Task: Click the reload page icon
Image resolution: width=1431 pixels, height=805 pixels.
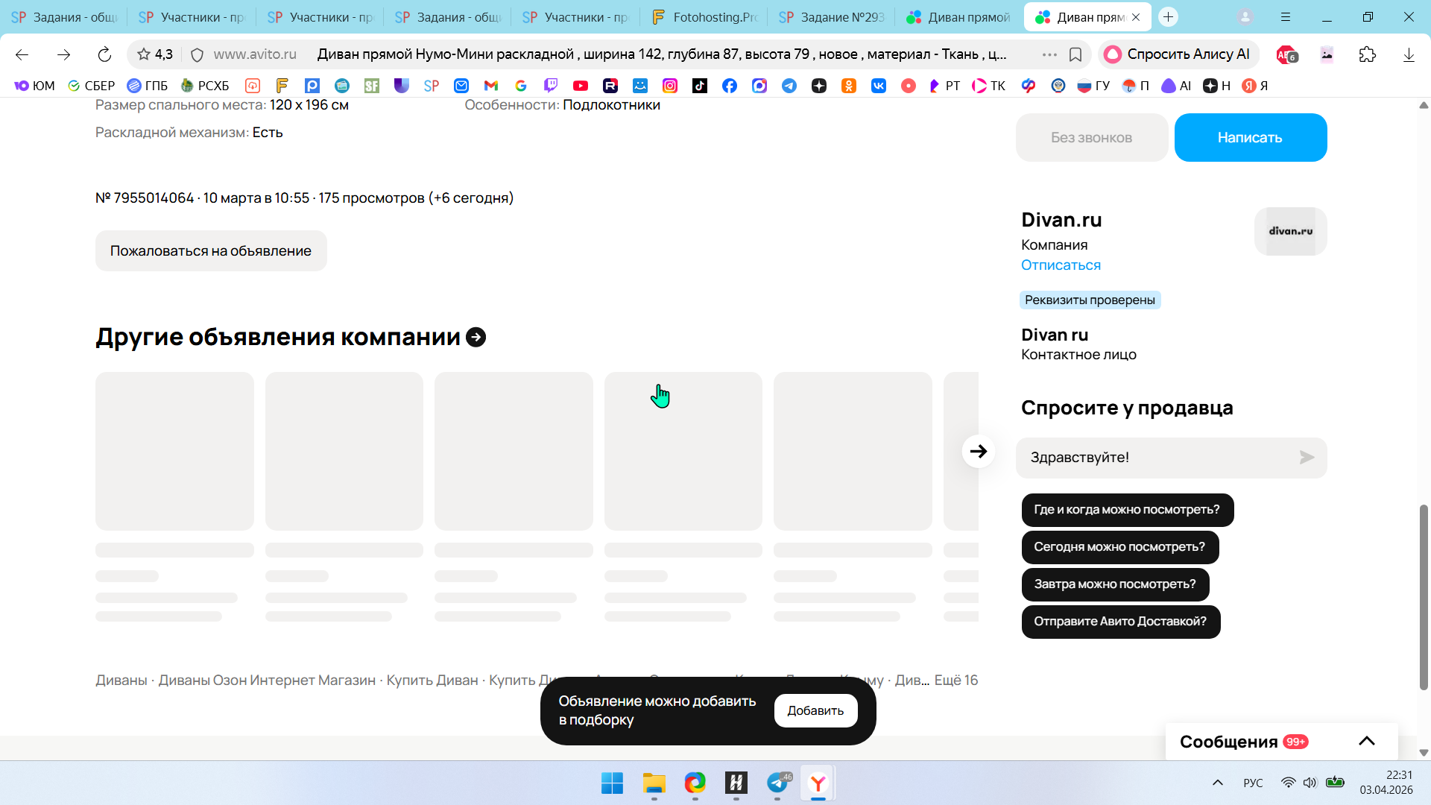Action: [104, 54]
